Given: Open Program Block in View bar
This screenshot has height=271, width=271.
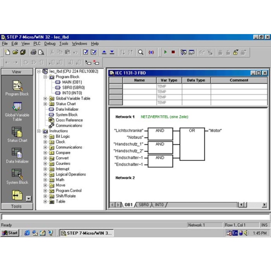Looking at the screenshot, I should [x=17, y=88].
